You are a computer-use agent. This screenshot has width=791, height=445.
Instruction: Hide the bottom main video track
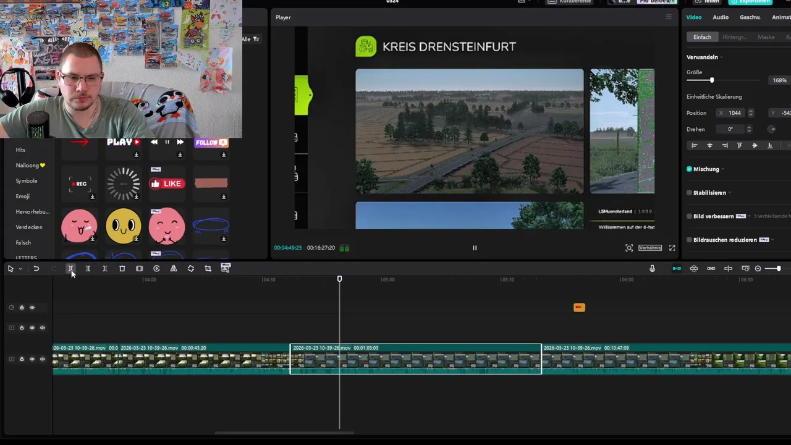pyautogui.click(x=32, y=359)
